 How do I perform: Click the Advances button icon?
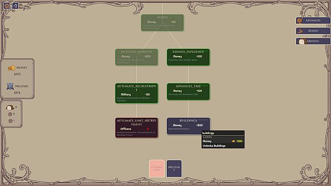coord(300,20)
